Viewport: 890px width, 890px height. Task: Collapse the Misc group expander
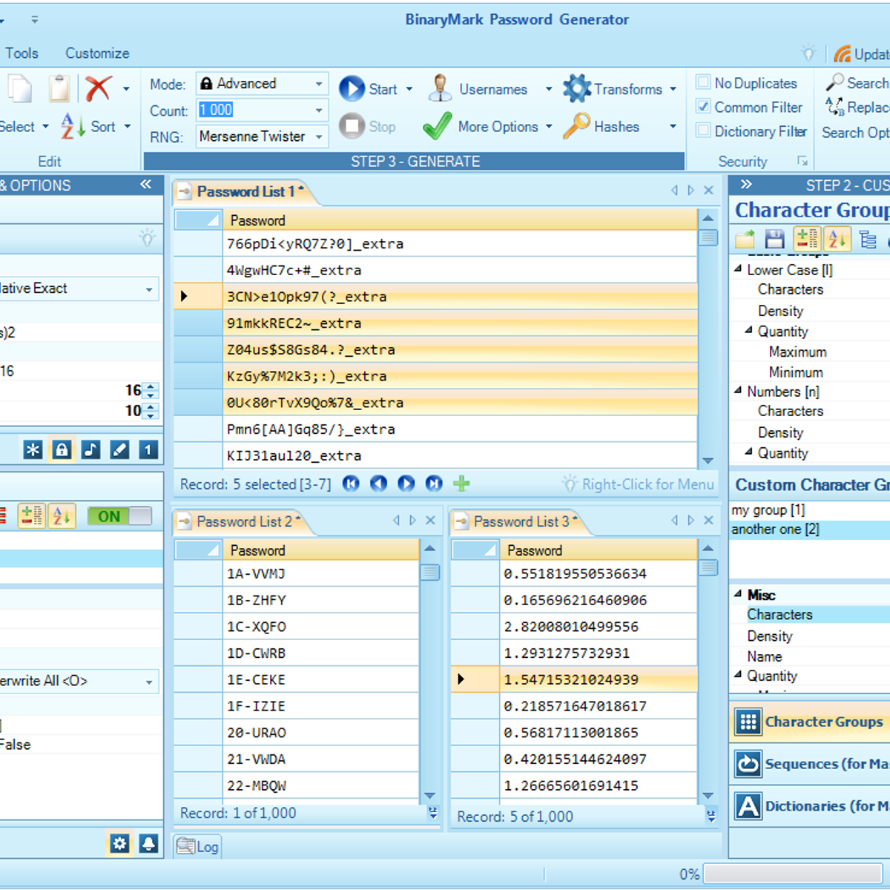[738, 594]
